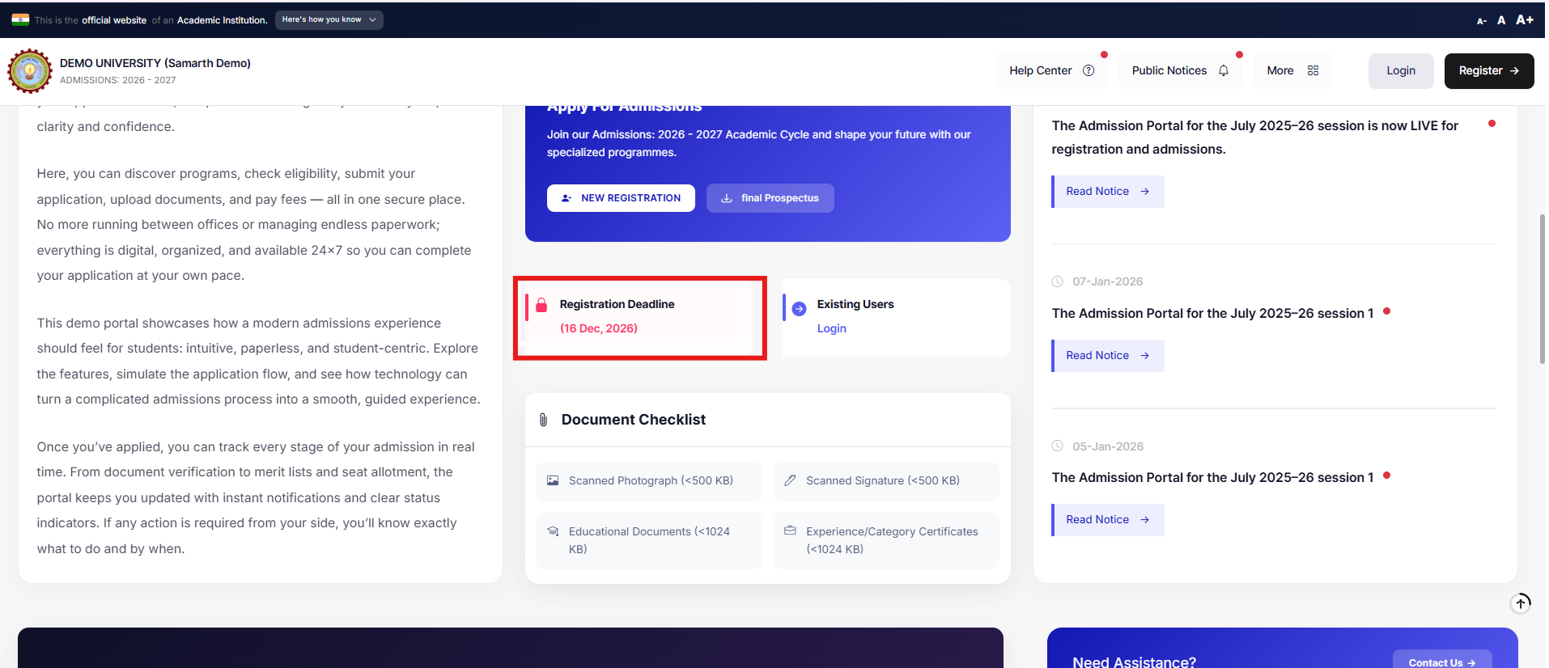Viewport: 1549px width, 668px height.
Task: Click the Login link under Existing Users
Action: point(831,328)
